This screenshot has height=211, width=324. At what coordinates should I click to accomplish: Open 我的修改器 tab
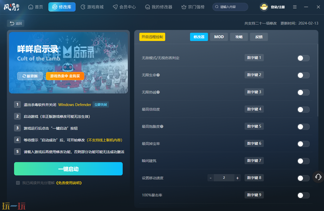coord(159,7)
